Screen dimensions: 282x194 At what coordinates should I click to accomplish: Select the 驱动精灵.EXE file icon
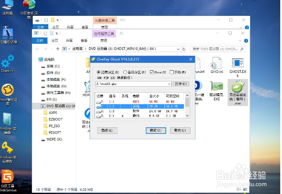(217, 91)
